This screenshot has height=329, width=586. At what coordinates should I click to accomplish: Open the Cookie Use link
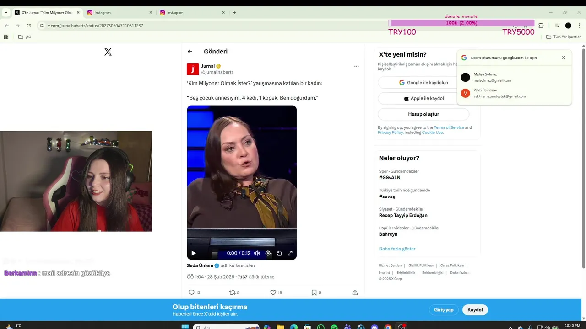[x=432, y=133]
